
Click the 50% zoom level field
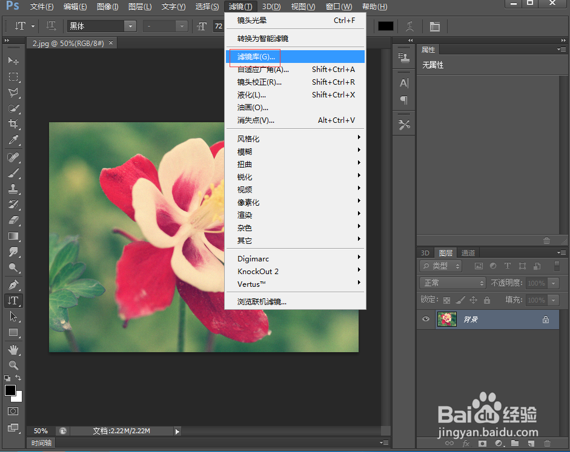41,431
